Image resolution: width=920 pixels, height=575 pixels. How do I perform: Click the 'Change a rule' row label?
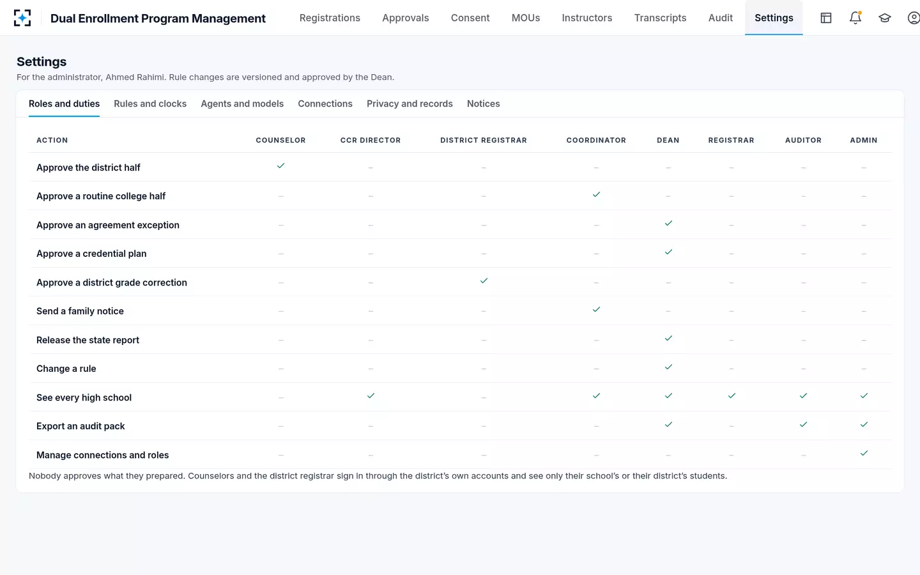click(66, 369)
